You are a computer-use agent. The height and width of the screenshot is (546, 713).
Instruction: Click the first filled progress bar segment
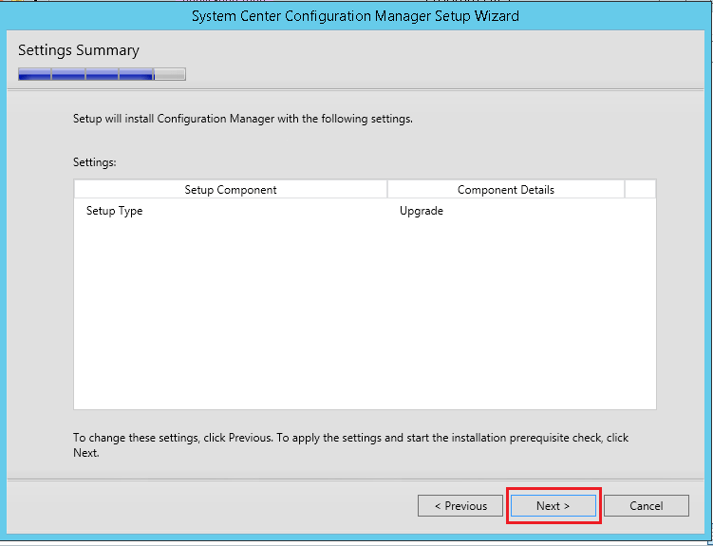34,74
